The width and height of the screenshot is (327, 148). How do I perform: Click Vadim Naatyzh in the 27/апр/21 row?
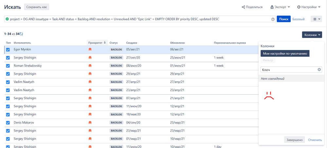coord(24,82)
